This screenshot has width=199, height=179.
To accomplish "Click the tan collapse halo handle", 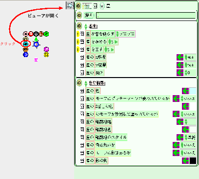I will (x=25, y=39).
